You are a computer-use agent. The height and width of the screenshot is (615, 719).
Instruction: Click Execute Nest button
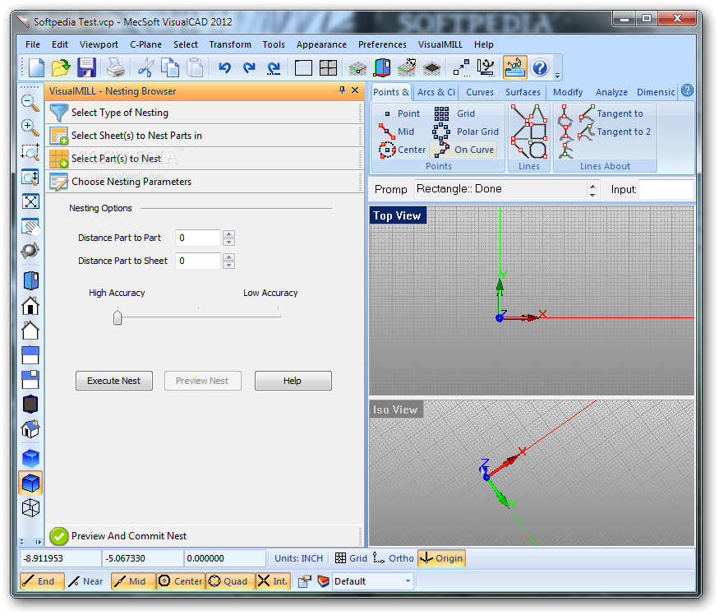(113, 381)
